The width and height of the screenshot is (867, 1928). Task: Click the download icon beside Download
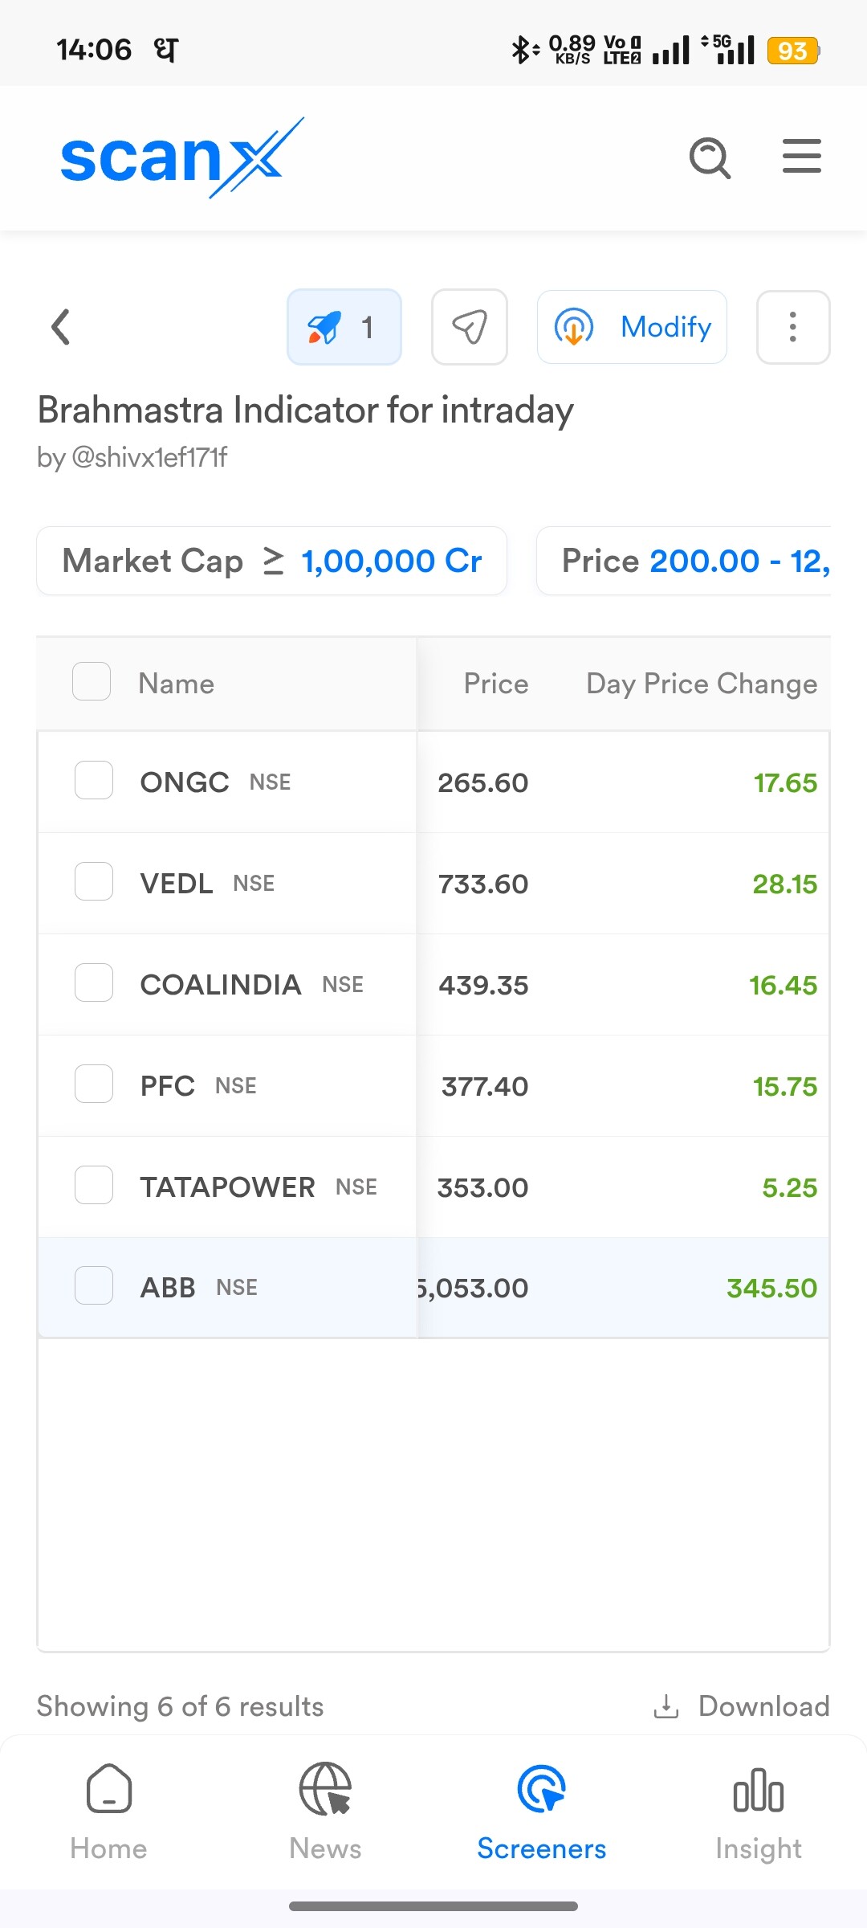[x=666, y=1706]
